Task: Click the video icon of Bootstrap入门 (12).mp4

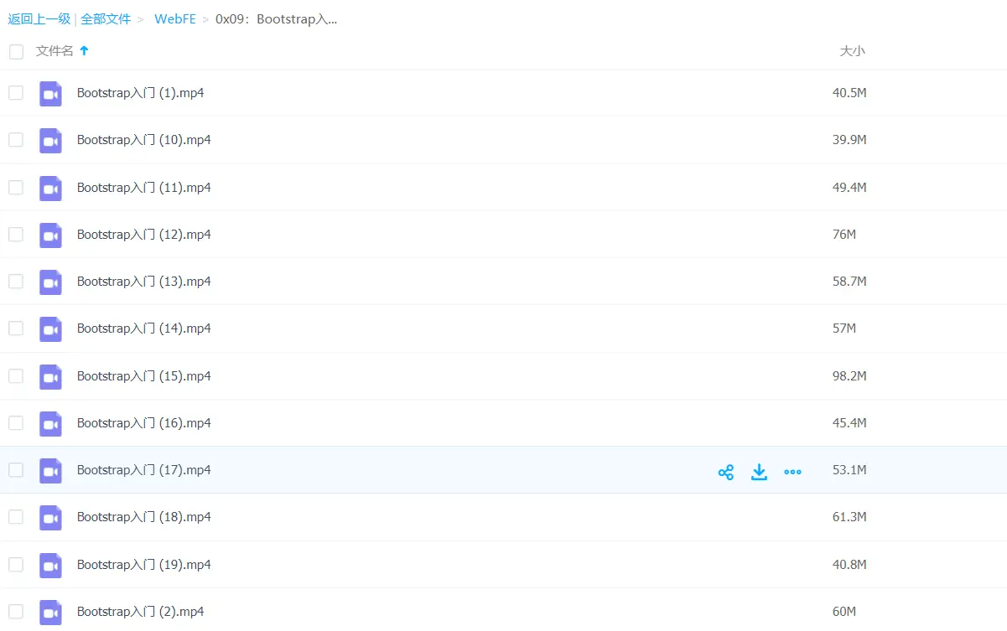Action: (x=51, y=235)
